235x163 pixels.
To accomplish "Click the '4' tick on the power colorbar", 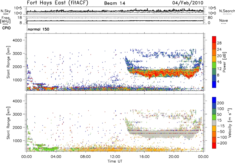I will pos(218,81).
